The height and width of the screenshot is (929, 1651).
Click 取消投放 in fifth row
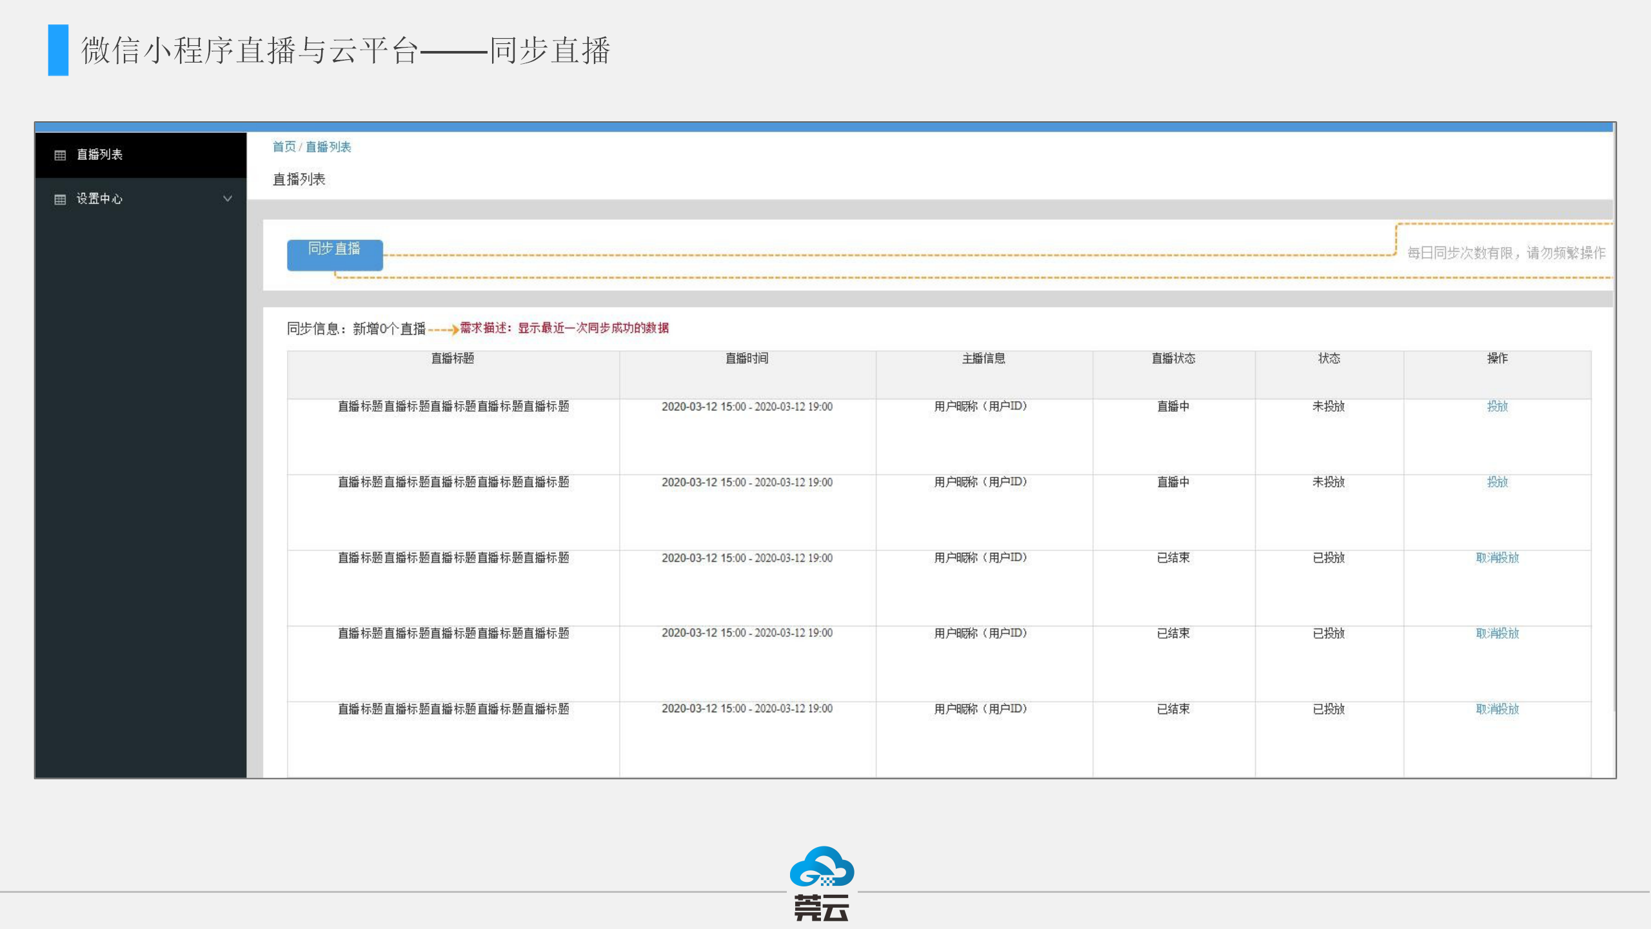click(1497, 708)
